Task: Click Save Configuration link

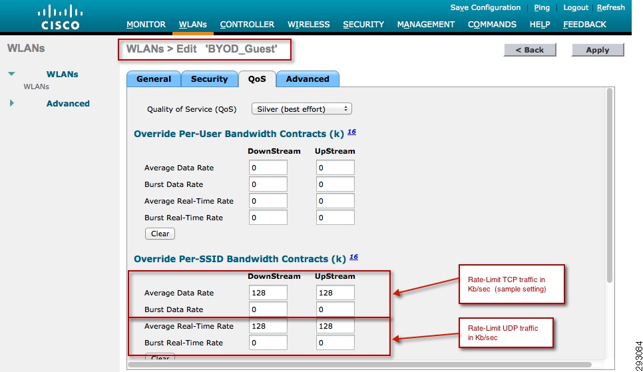Action: pyautogui.click(x=485, y=7)
